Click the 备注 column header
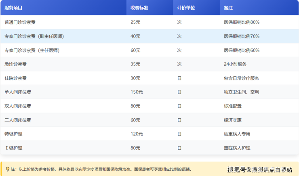This screenshot has height=176, width=299. pos(228,8)
